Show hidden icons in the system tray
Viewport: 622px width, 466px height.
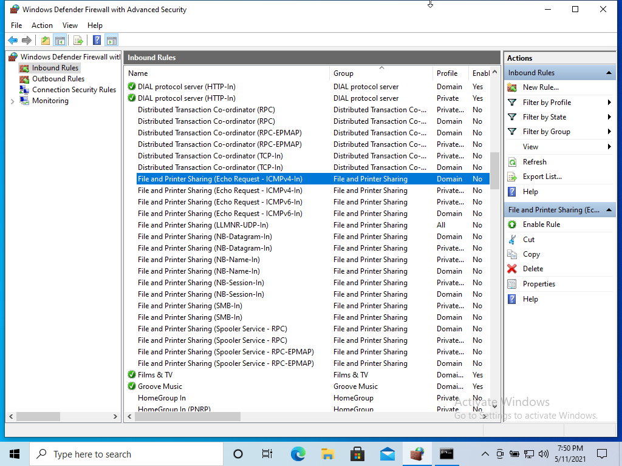[x=485, y=454]
